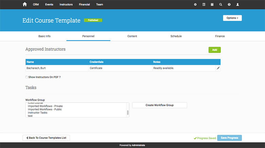Screen dimensions: 265x148
Task: Open the Finance tab
Action: 220,36
